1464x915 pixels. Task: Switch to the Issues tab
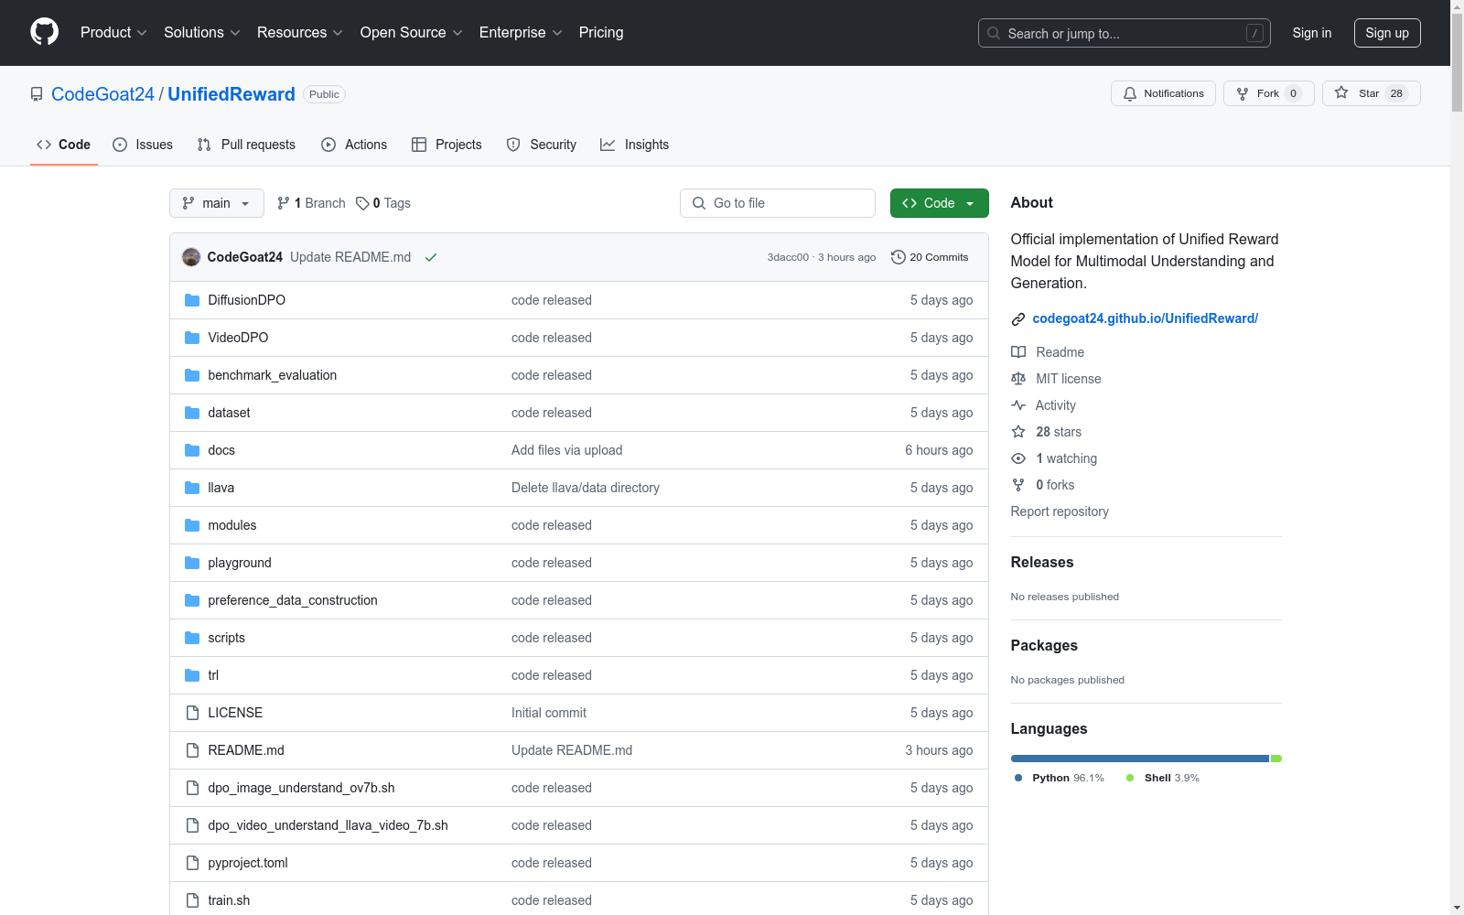[x=143, y=145]
